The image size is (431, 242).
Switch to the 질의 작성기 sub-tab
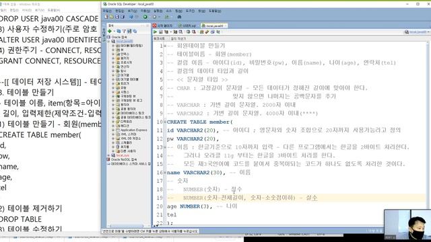(x=178, y=39)
